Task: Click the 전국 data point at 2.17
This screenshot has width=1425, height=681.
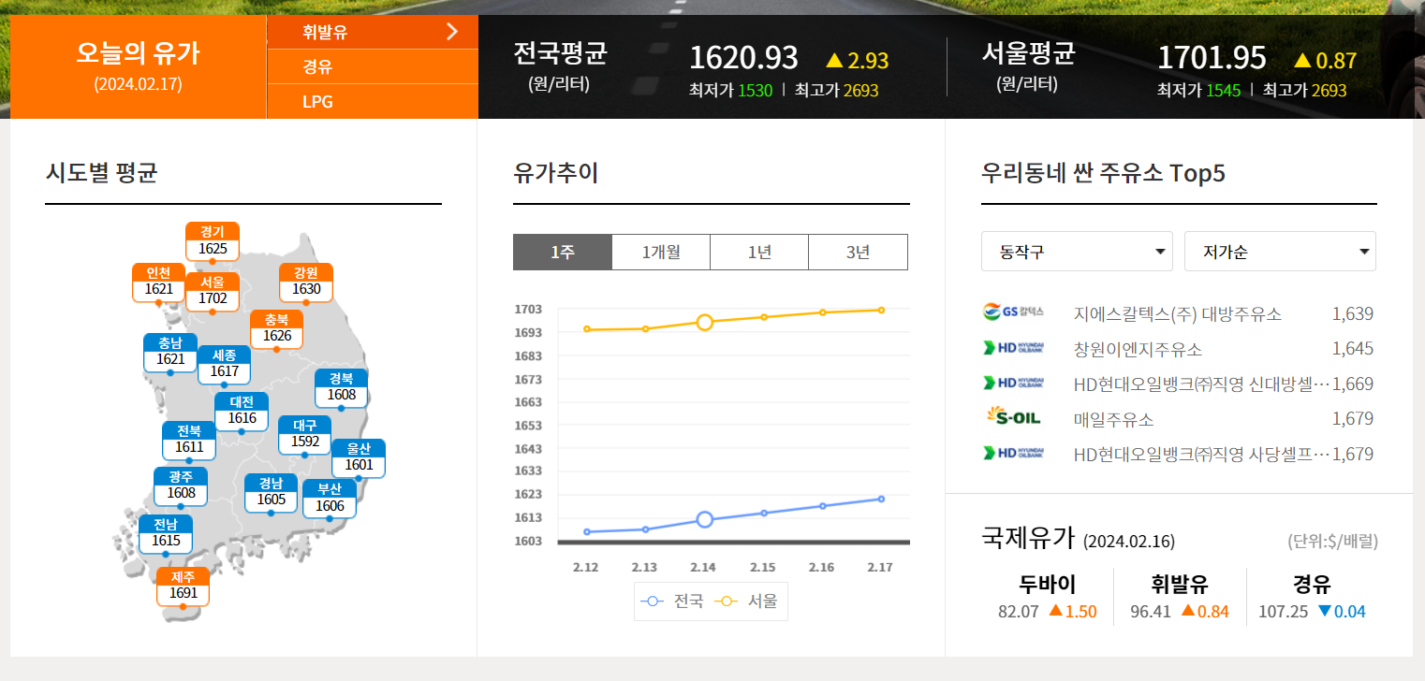Action: click(881, 499)
